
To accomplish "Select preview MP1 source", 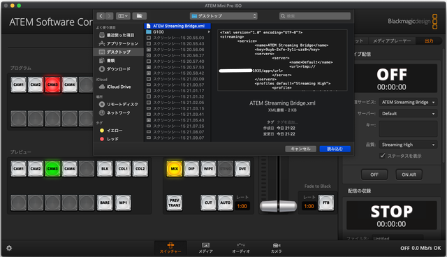I will (x=123, y=203).
